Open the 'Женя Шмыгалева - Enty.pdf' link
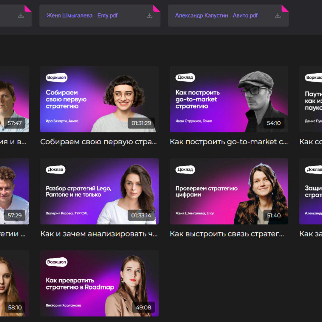The image size is (322, 322). [82, 16]
